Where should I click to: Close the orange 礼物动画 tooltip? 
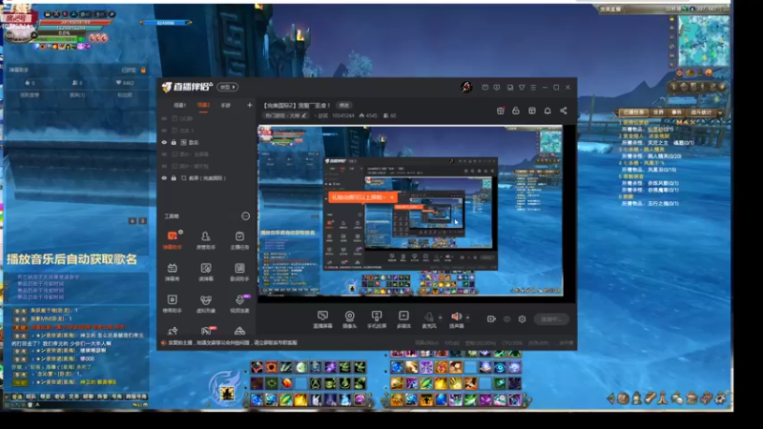(392, 197)
